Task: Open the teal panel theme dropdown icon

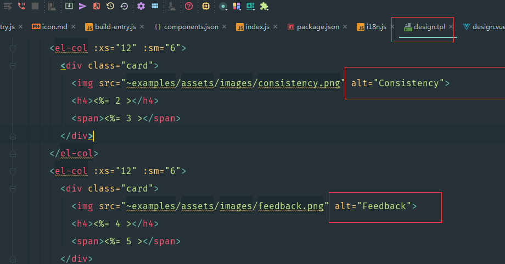Action: [250, 6]
